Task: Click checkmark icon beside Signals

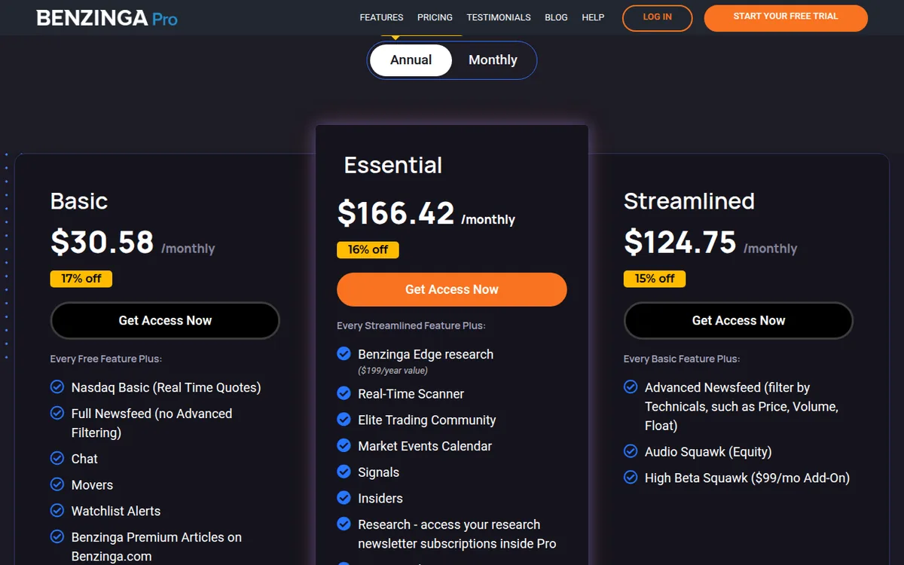Action: pos(344,472)
